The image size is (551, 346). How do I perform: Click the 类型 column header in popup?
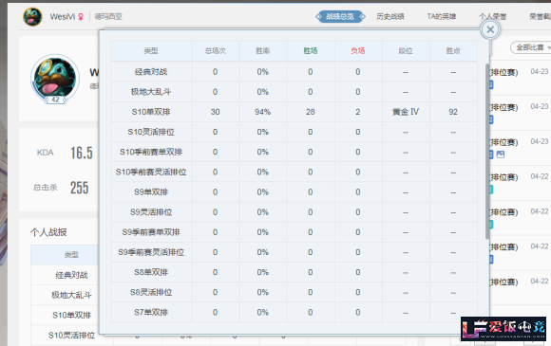pyautogui.click(x=151, y=51)
